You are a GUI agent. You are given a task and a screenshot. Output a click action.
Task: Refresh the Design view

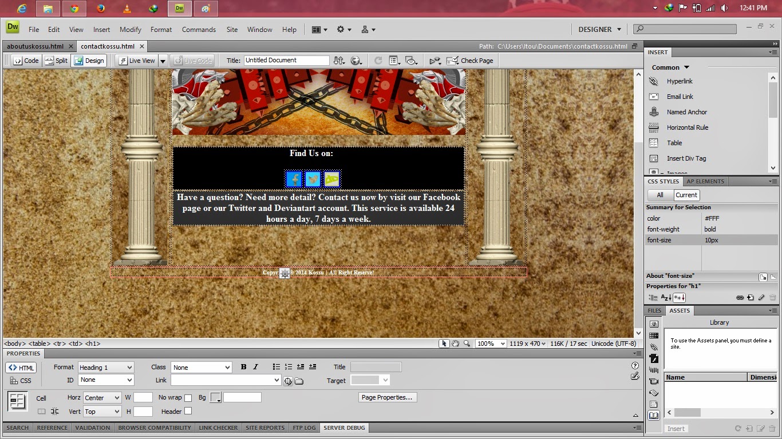click(x=378, y=61)
